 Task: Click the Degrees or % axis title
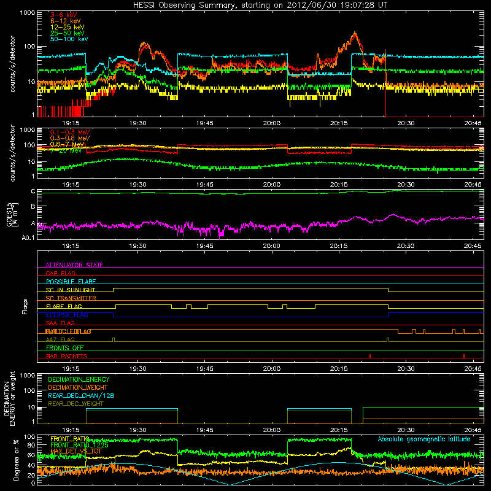(x=16, y=460)
